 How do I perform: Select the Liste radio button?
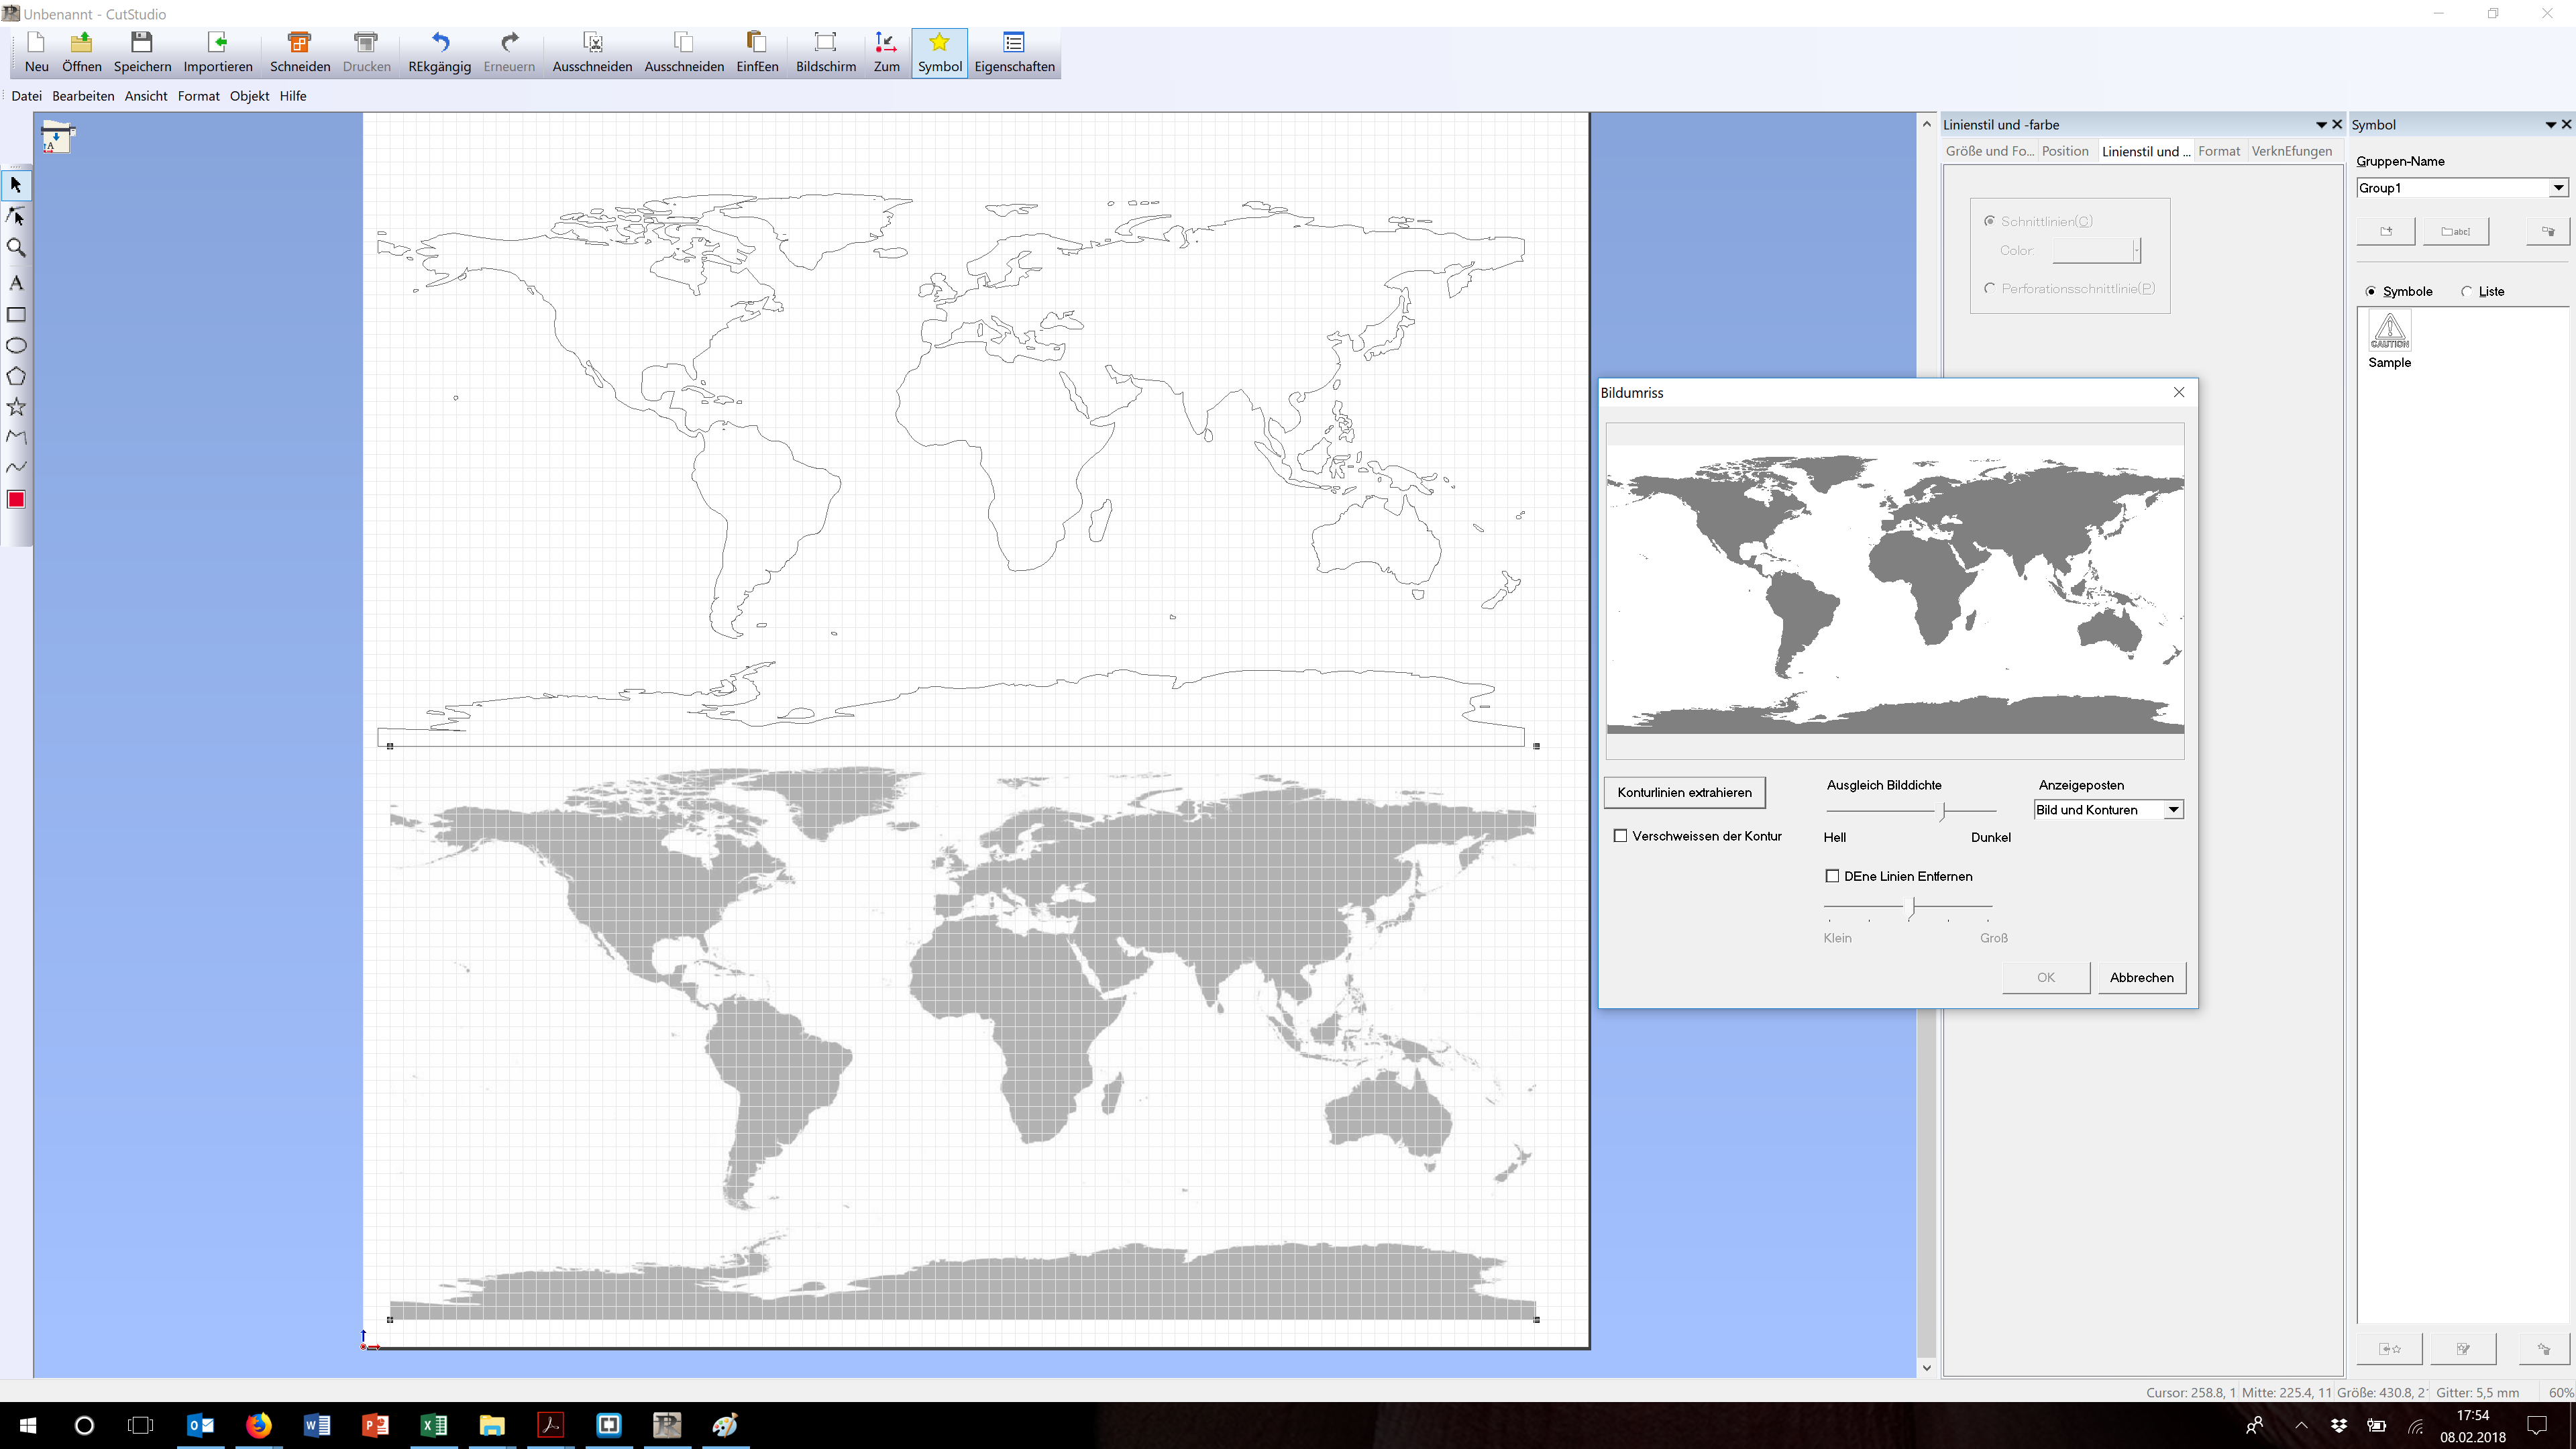point(2467,292)
